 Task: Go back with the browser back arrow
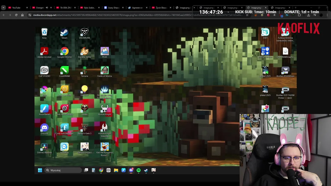coord(4,15)
